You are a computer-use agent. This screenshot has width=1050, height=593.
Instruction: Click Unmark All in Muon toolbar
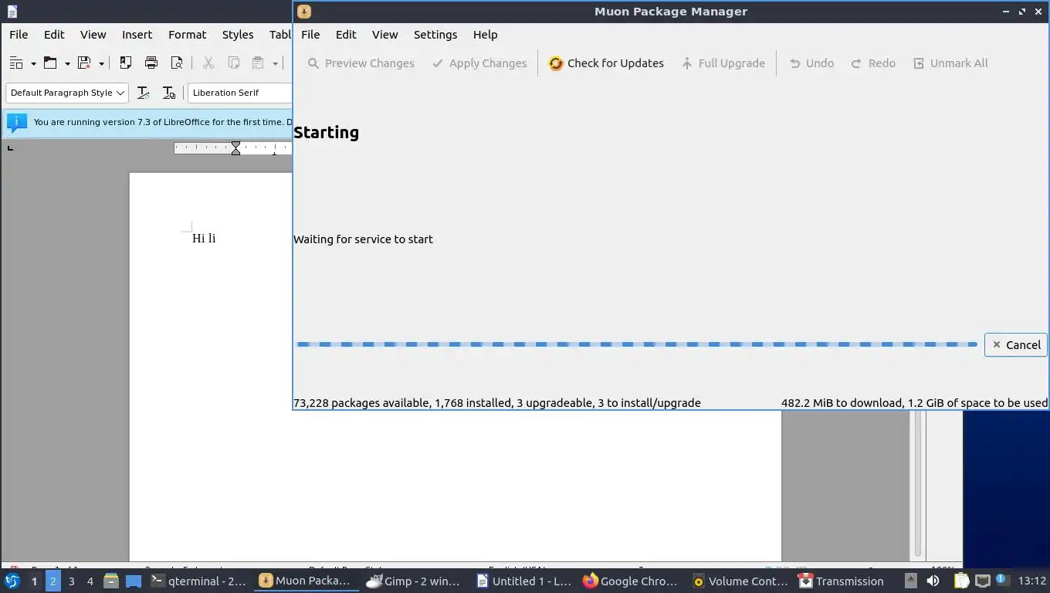(x=950, y=63)
